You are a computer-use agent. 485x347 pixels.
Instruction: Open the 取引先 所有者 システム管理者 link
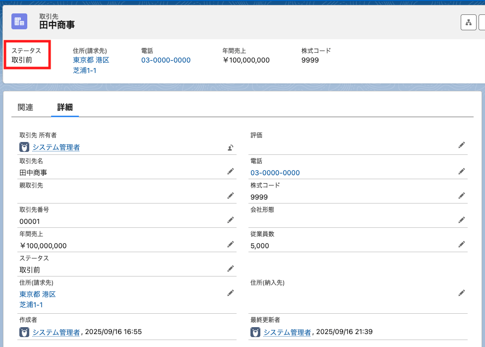pyautogui.click(x=56, y=147)
